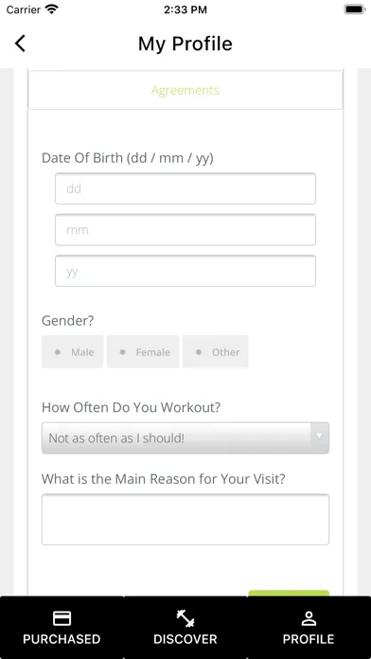Open the workout frequency dropdown
The image size is (371, 659).
pyautogui.click(x=185, y=438)
